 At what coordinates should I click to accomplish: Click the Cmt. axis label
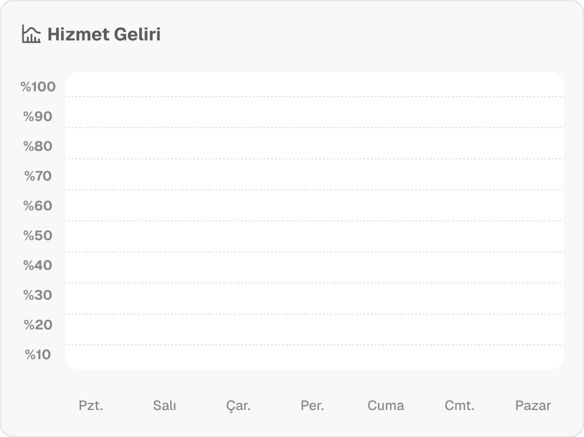459,406
